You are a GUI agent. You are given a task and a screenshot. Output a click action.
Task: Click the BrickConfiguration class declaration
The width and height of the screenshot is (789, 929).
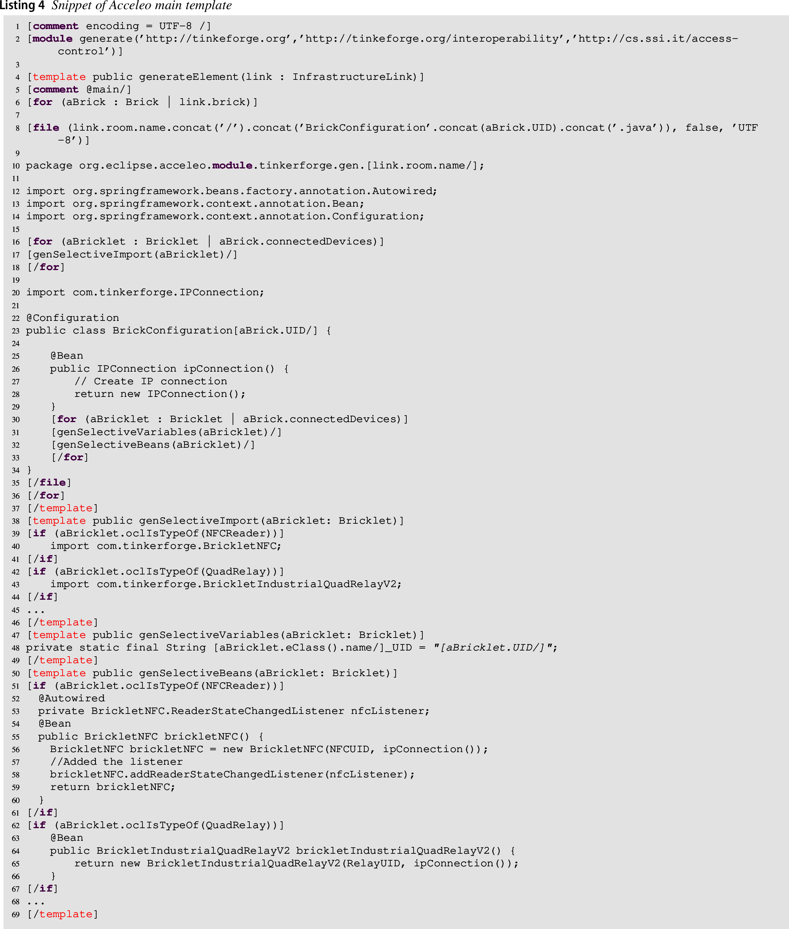click(178, 330)
